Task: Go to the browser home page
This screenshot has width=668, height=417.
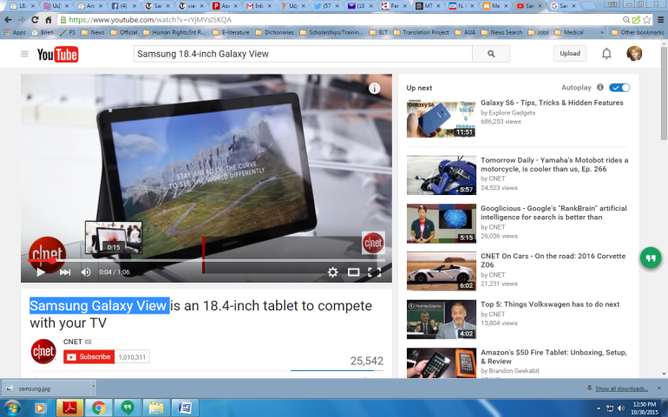Action: click(48, 20)
